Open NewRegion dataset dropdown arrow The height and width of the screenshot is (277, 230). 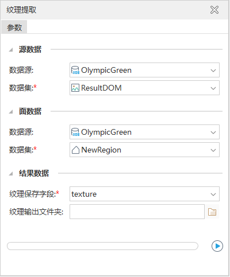coord(213,150)
